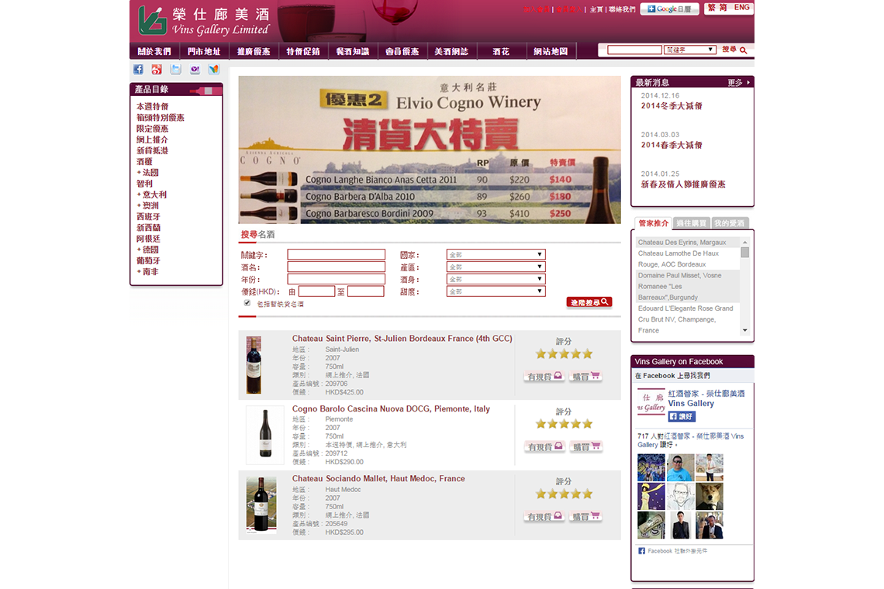
Task: Click the minimum price (由) field
Action: 316,291
